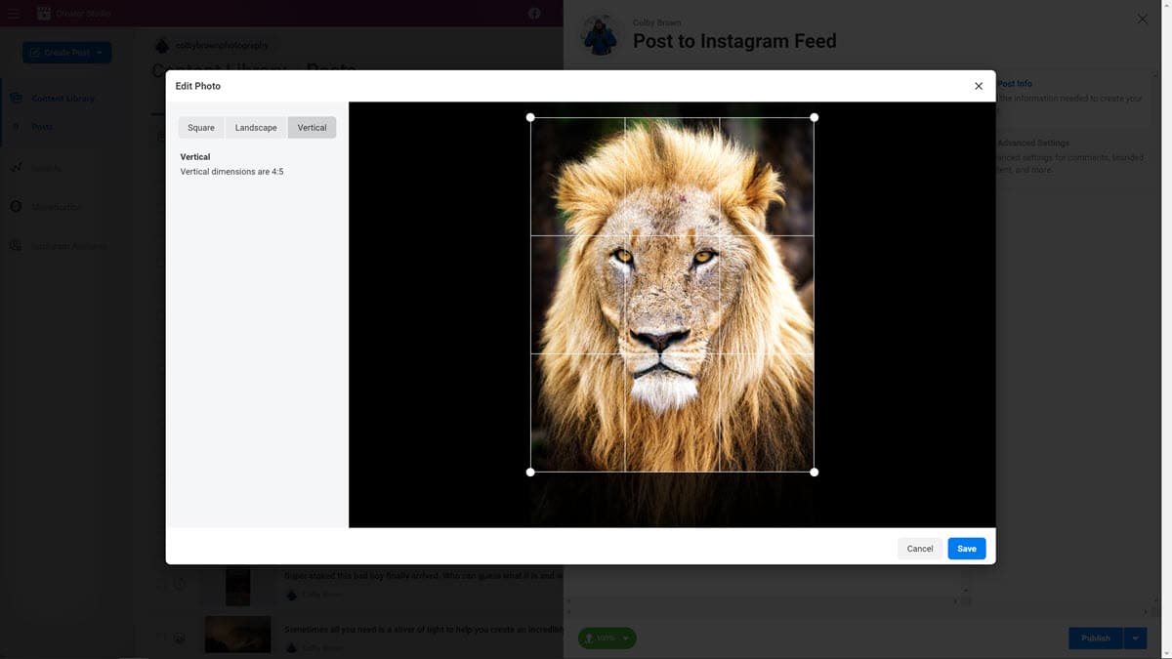Click the sunset post thumbnail in the list
1172x659 pixels.
pos(237,635)
